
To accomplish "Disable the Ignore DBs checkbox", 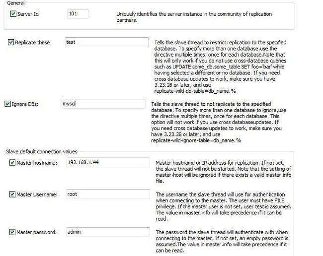I will click(7, 104).
